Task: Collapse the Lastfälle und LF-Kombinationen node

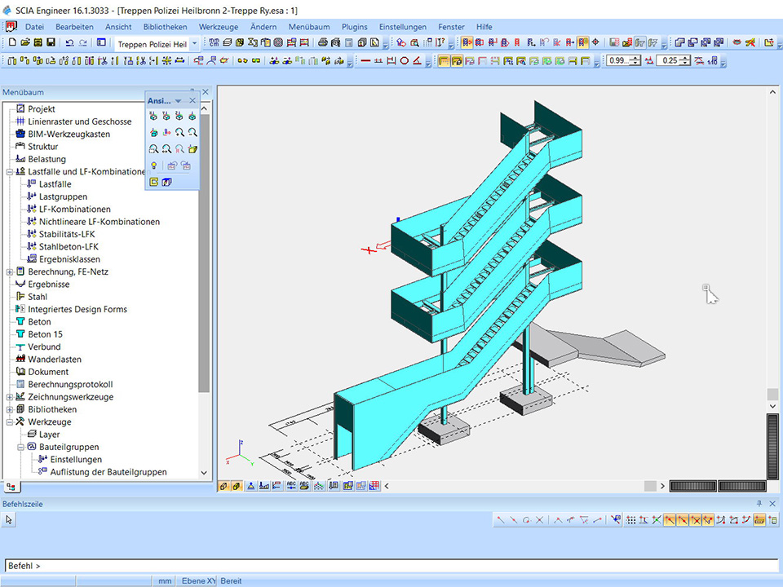Action: point(10,172)
